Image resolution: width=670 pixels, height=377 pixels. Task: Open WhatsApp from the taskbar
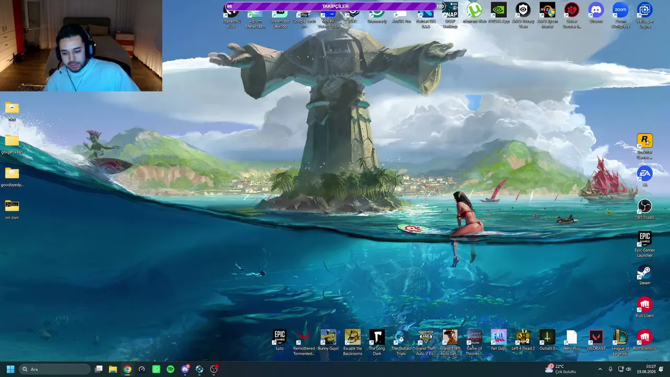156,369
